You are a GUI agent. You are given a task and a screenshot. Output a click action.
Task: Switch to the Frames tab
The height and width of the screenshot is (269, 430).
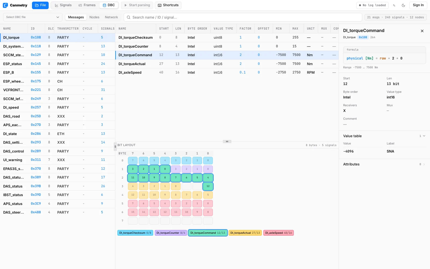tap(87, 5)
